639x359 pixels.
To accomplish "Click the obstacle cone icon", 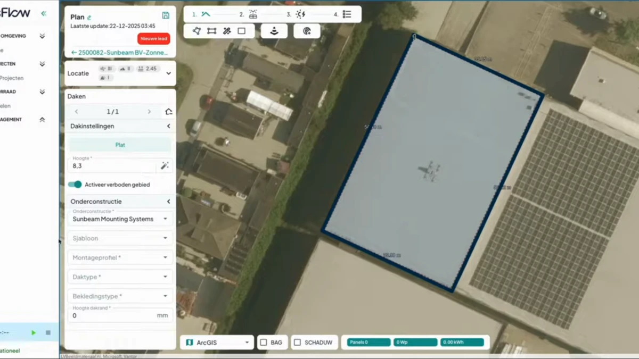I will tap(274, 31).
